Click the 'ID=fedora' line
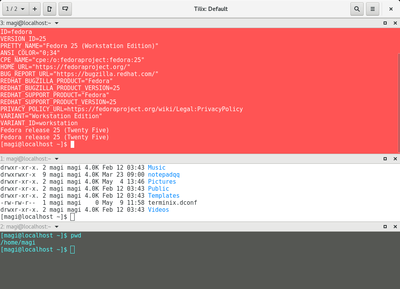The height and width of the screenshot is (289, 400). click(x=16, y=32)
